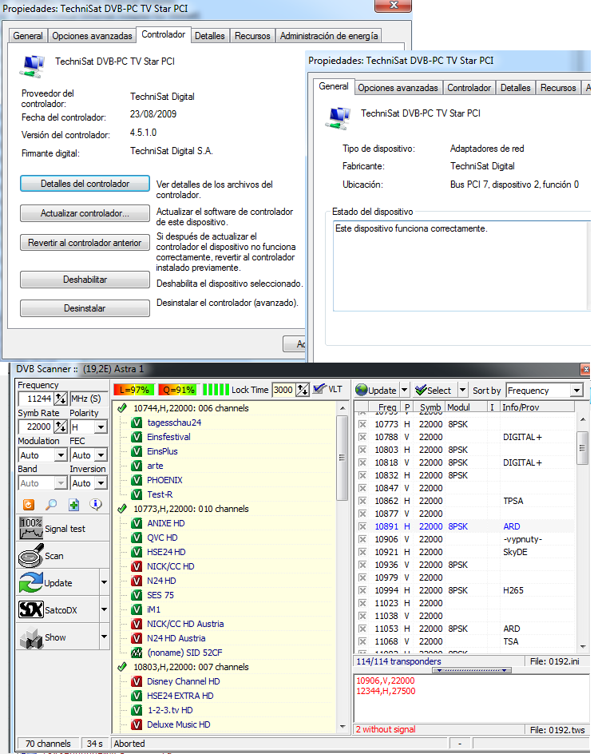Click the Select checkmark icon
The image size is (594, 754).
(x=421, y=390)
